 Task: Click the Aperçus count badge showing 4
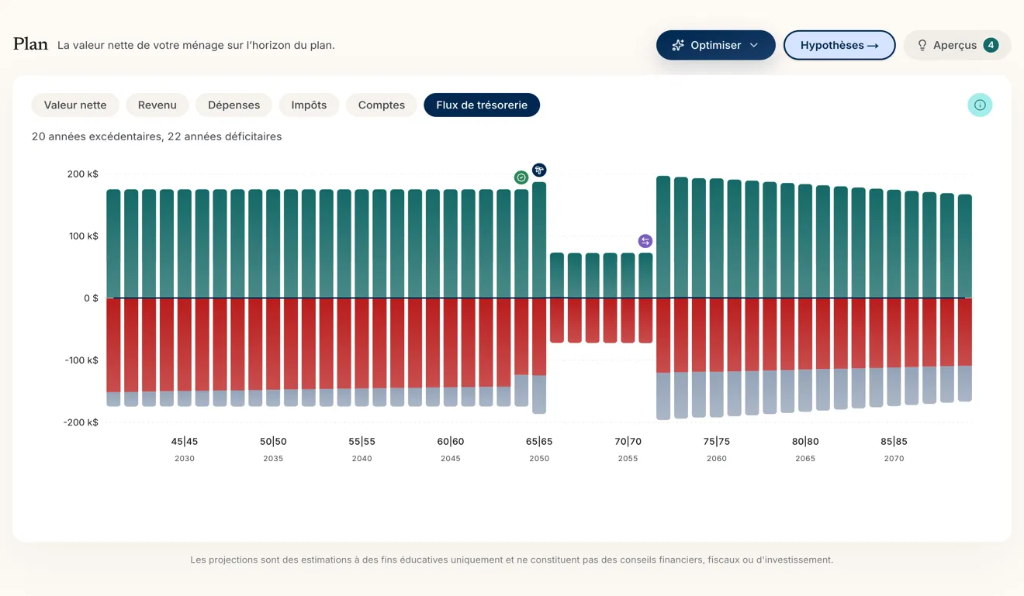click(x=991, y=45)
